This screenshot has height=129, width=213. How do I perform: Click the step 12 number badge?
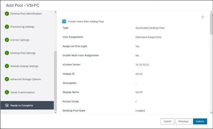pos(7,105)
